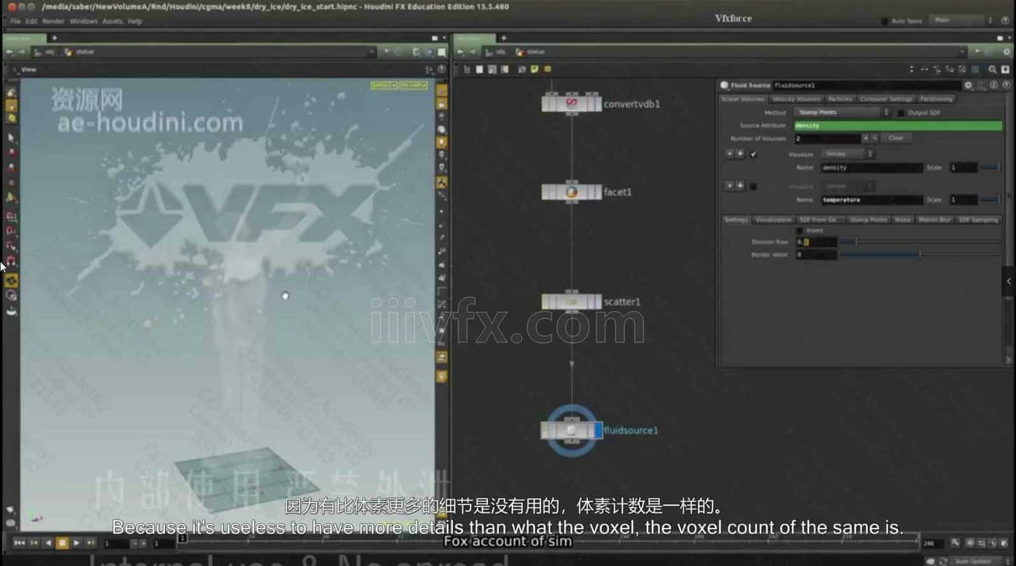
Task: Jump to first frame
Action: click(x=19, y=543)
